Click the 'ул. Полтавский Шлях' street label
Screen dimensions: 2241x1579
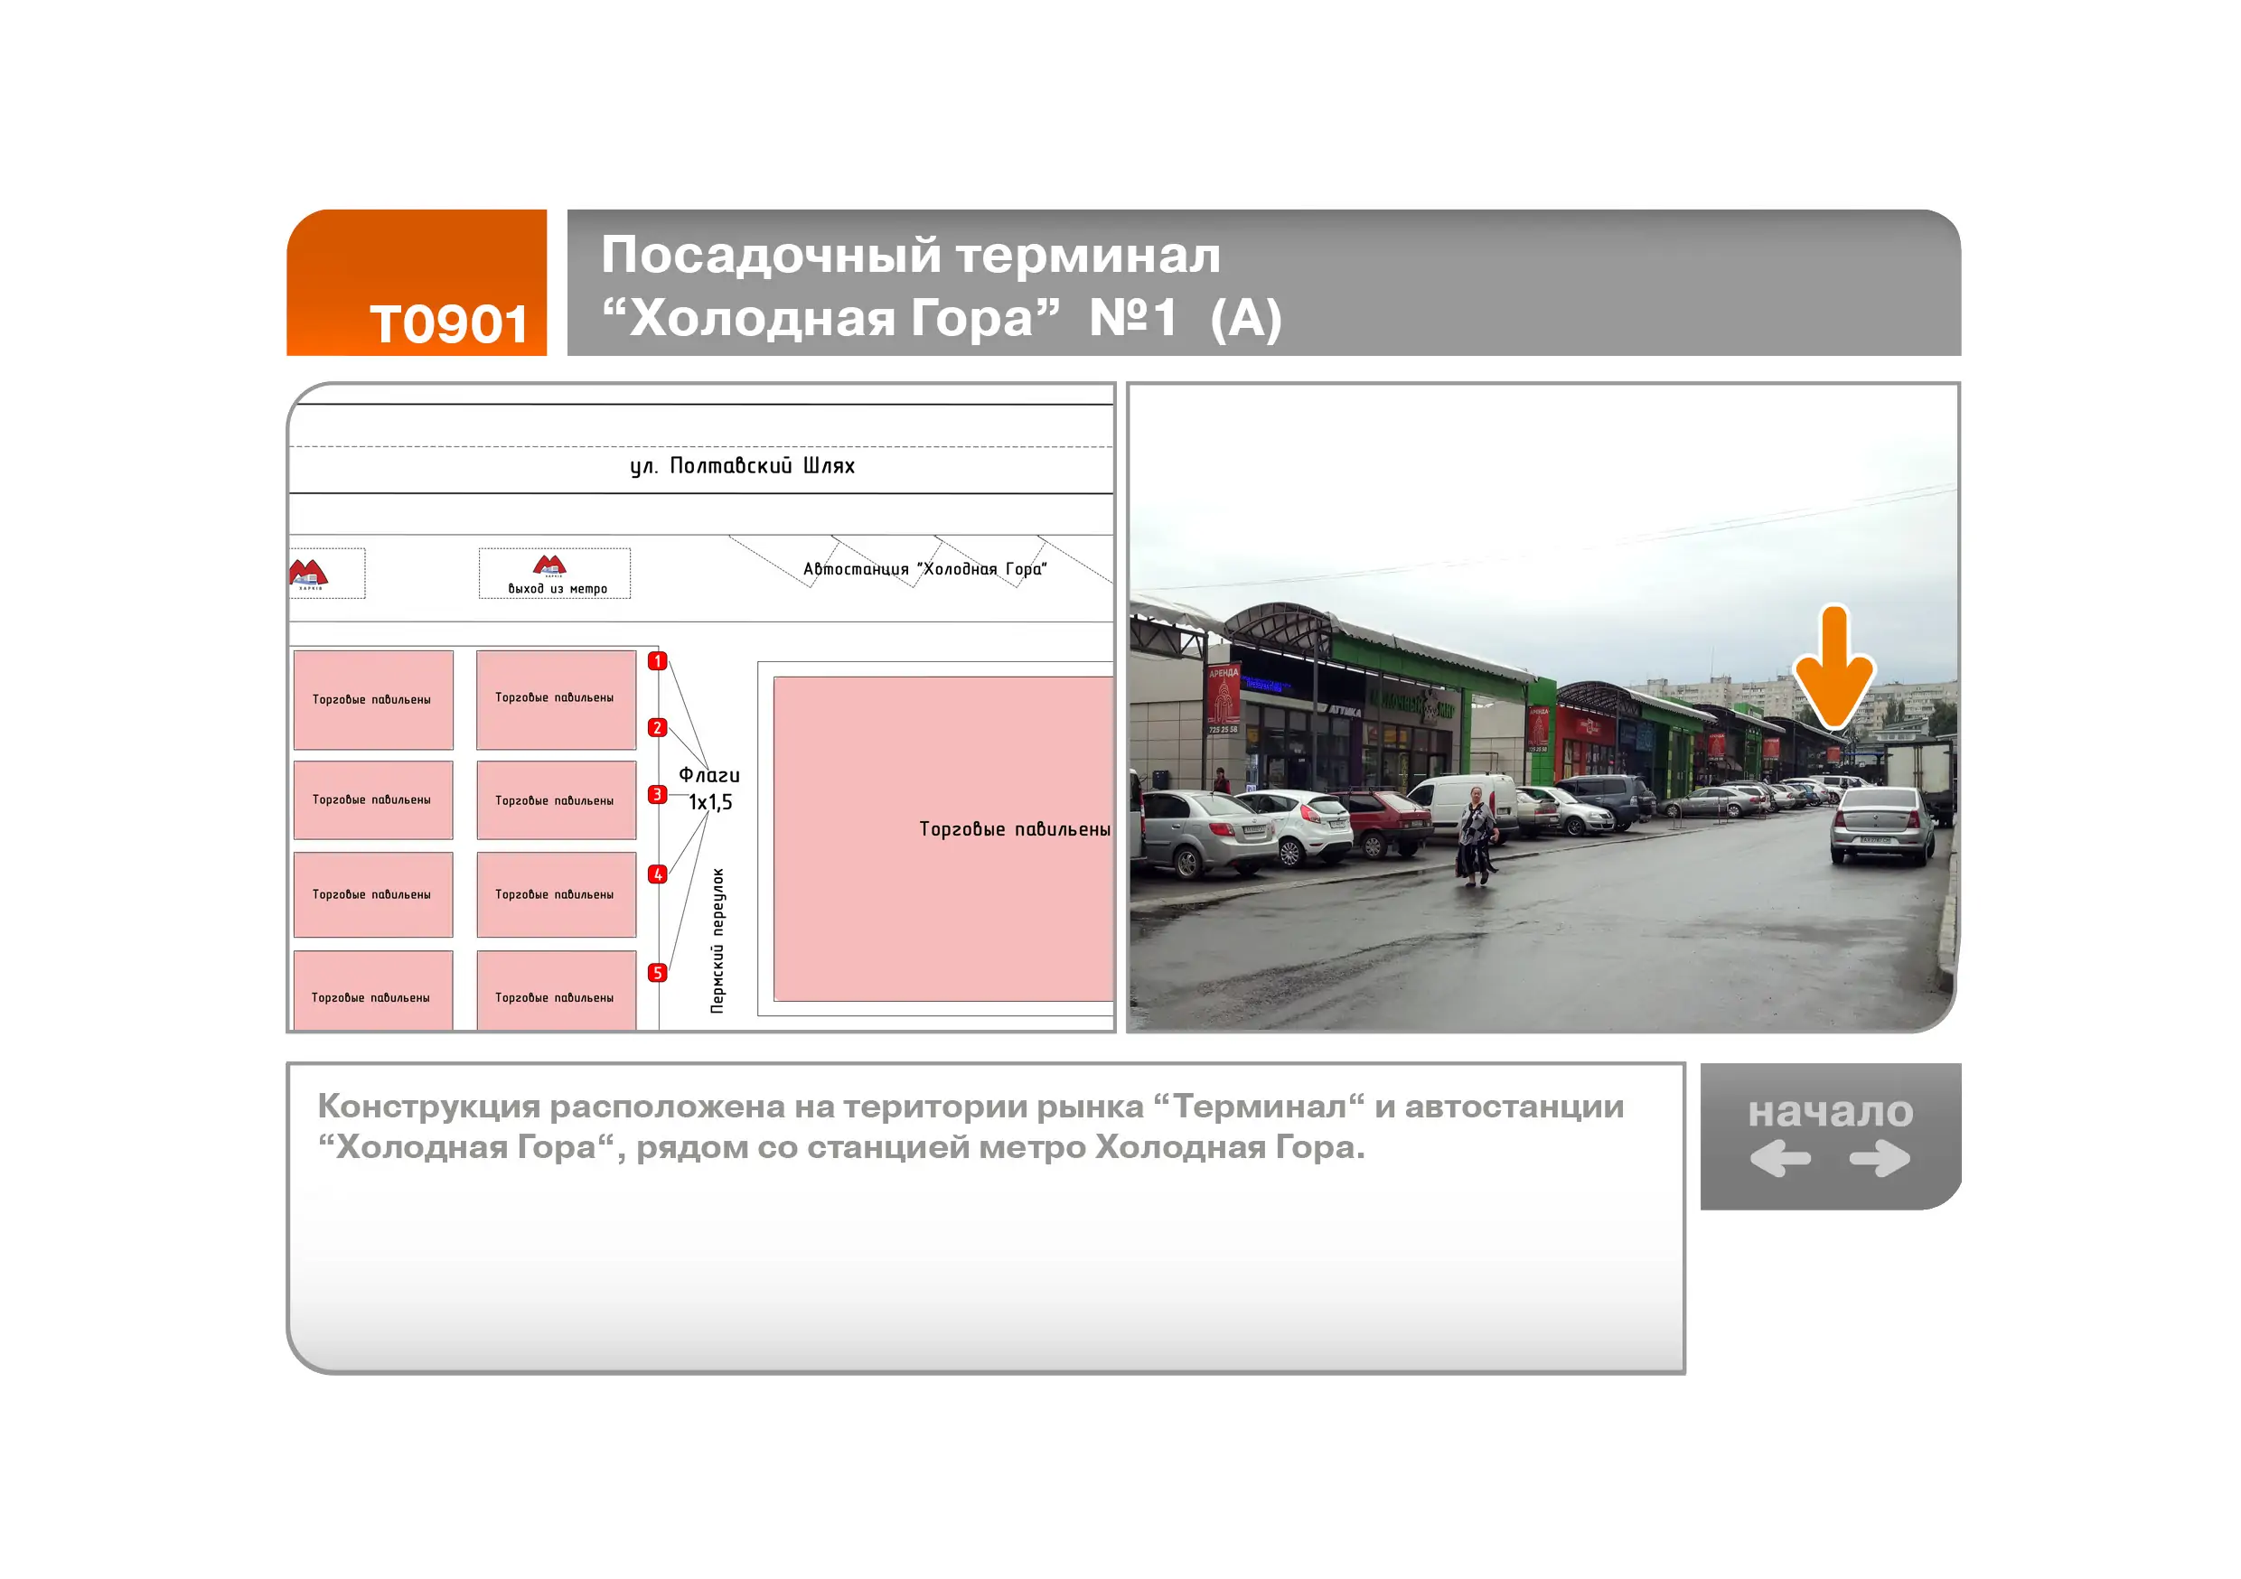pos(742,465)
